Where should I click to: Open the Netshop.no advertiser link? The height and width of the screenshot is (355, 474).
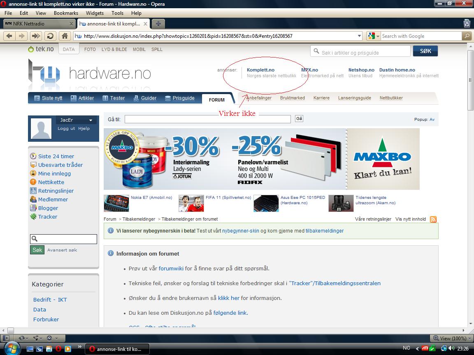pyautogui.click(x=361, y=70)
